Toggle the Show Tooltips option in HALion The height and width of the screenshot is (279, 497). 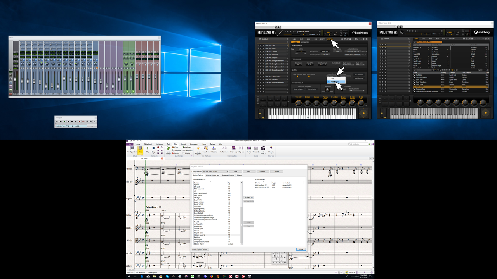(x=297, y=76)
